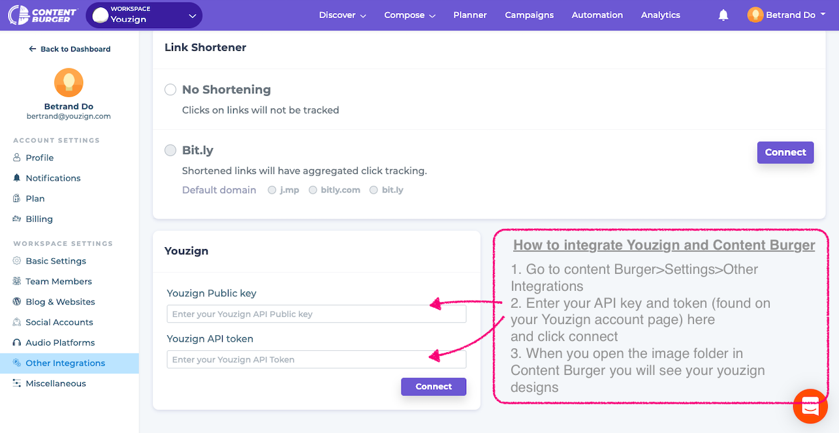Open the chat support widget
The width and height of the screenshot is (839, 433).
click(810, 406)
